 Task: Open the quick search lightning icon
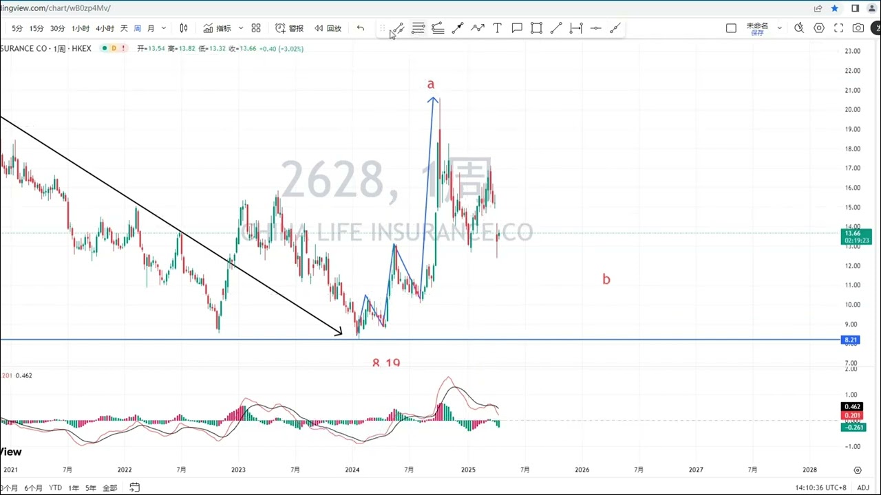click(x=799, y=28)
